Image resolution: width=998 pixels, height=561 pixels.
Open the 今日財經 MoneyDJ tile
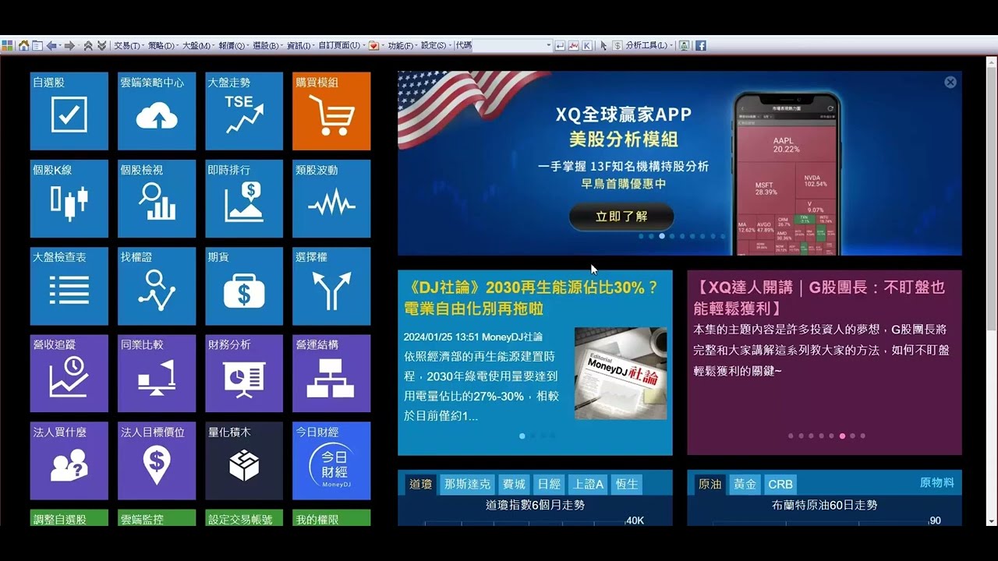click(x=331, y=460)
